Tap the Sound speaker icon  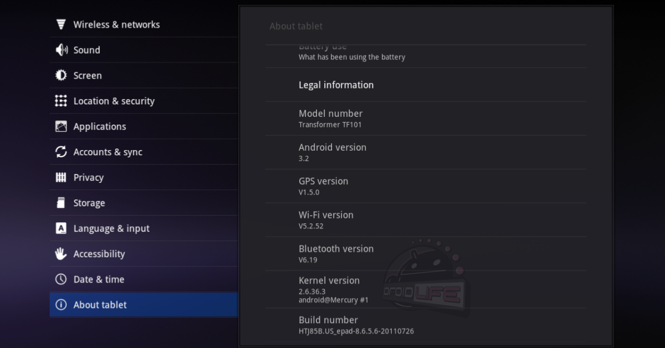click(x=61, y=50)
